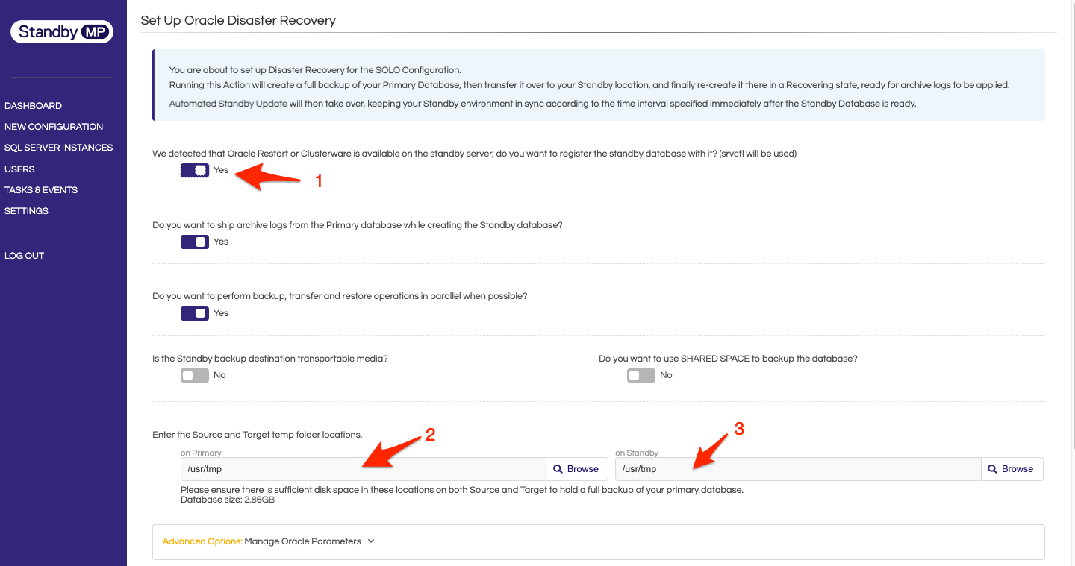Click the sufficient disk space notice text
This screenshot has width=1075, height=566.
tap(462, 490)
